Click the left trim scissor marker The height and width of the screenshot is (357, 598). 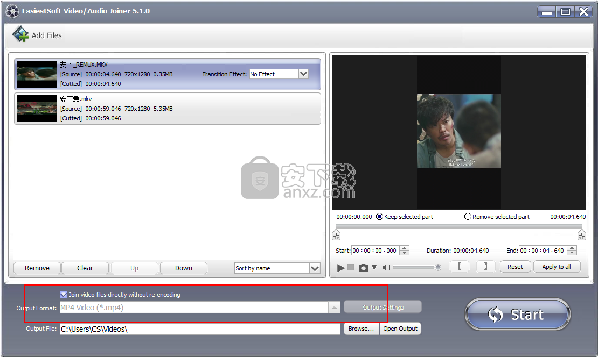point(336,235)
